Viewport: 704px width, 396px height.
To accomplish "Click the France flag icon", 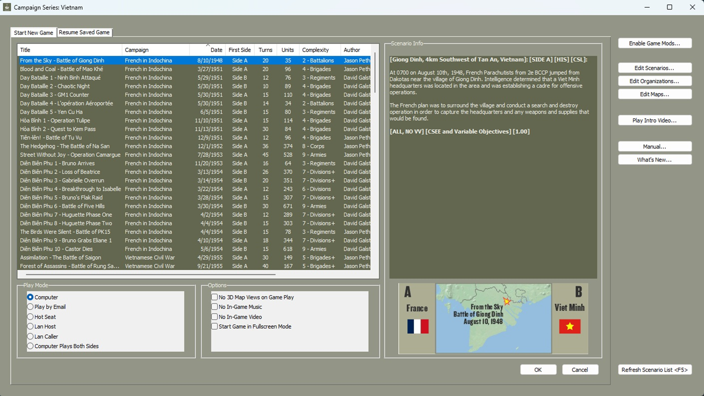I will (x=418, y=326).
